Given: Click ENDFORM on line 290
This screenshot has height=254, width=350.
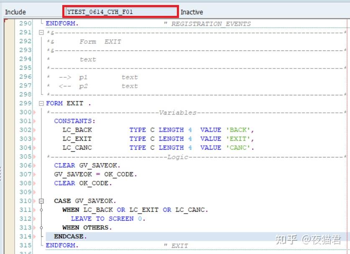Looking at the screenshot, I should pos(62,23).
